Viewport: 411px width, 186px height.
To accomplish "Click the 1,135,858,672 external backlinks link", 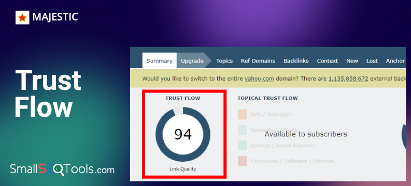I will tap(348, 79).
